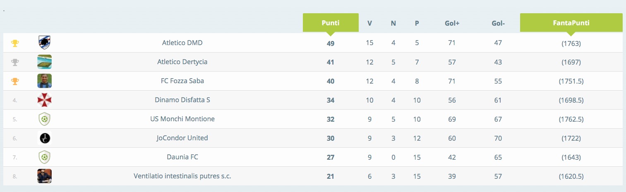Click the gold trophy beside FC Fozza Saba
This screenshot has height=192, width=626.
(x=15, y=81)
